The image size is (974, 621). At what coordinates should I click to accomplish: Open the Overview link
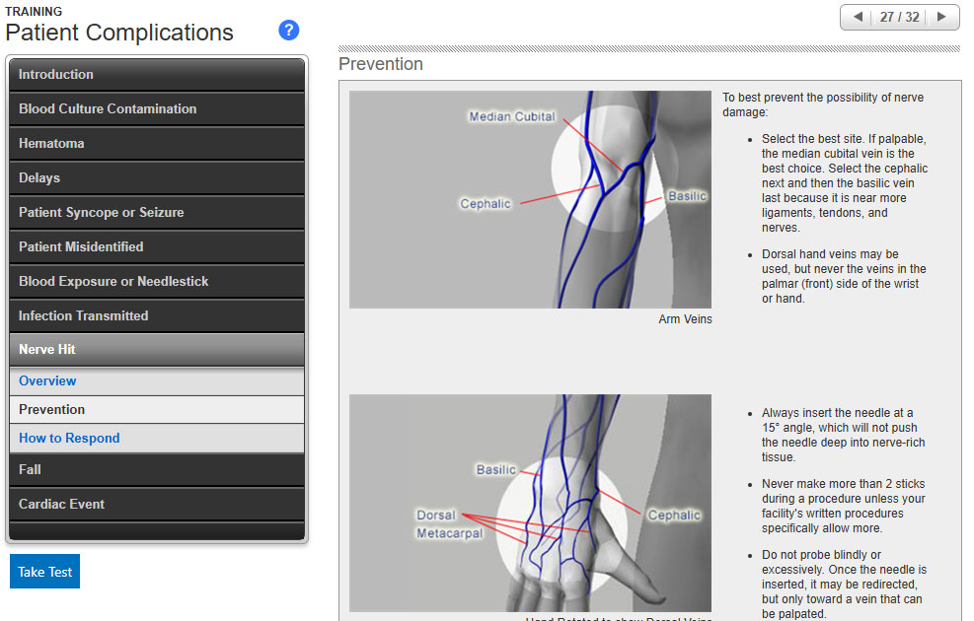click(x=47, y=381)
